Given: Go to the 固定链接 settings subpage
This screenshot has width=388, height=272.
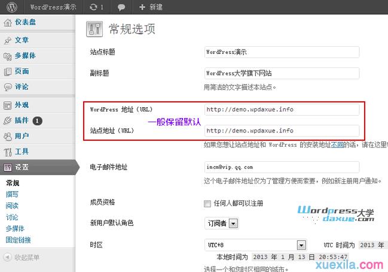Looking at the screenshot, I should (x=19, y=240).
